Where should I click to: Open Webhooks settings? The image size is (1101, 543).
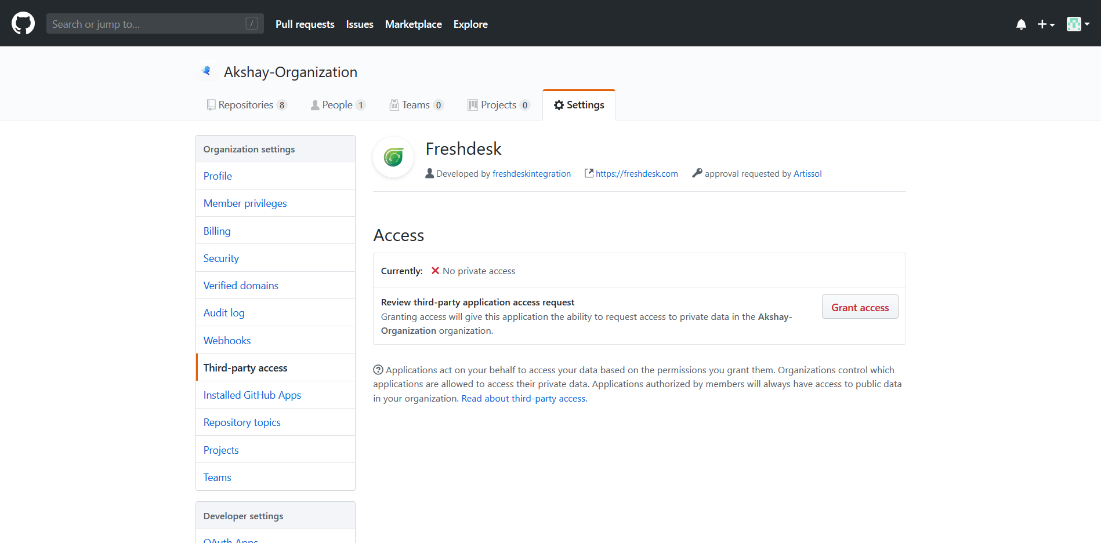point(276,341)
